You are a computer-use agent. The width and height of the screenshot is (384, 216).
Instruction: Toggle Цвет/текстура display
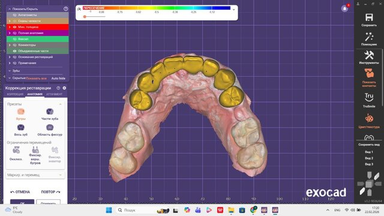[x=369, y=119]
